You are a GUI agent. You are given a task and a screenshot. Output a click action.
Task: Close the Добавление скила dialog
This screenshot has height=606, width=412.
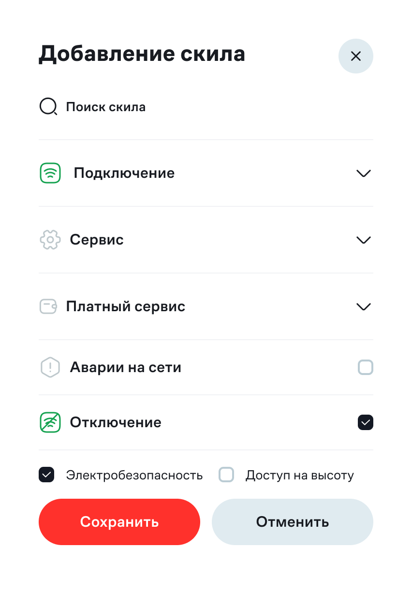(x=356, y=56)
